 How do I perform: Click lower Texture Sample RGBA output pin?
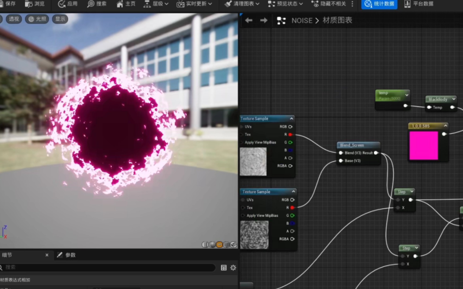(292, 239)
